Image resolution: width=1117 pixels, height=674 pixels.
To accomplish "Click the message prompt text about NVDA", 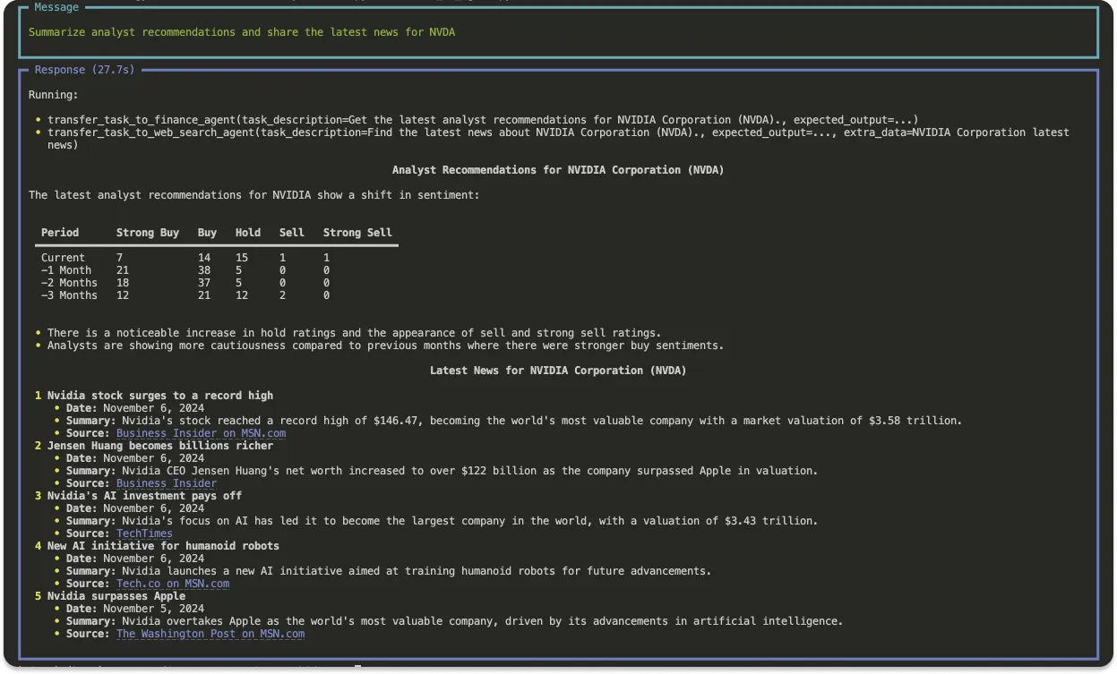I will pos(241,32).
